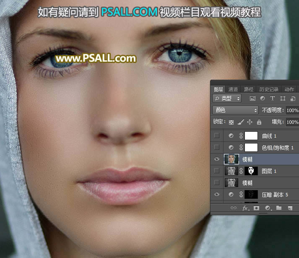This screenshot has width=299, height=258.
Task: Click the shape layer filter icon
Action: (x=283, y=99)
